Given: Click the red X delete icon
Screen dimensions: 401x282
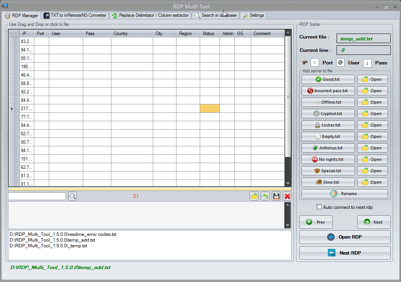Looking at the screenshot, I should click(287, 196).
